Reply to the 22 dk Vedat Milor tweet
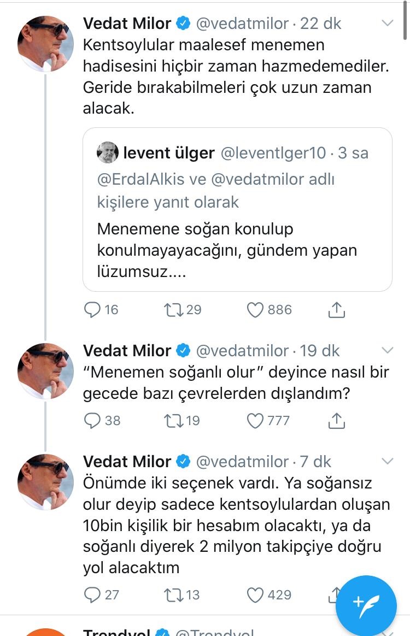 click(x=91, y=310)
